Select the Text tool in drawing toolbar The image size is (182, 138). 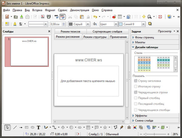pyautogui.click(x=39, y=128)
